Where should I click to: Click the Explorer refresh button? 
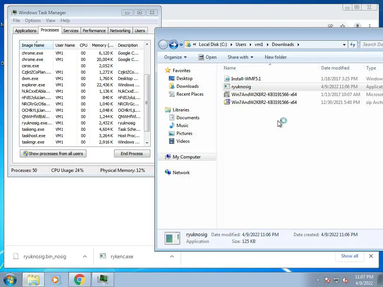353,44
